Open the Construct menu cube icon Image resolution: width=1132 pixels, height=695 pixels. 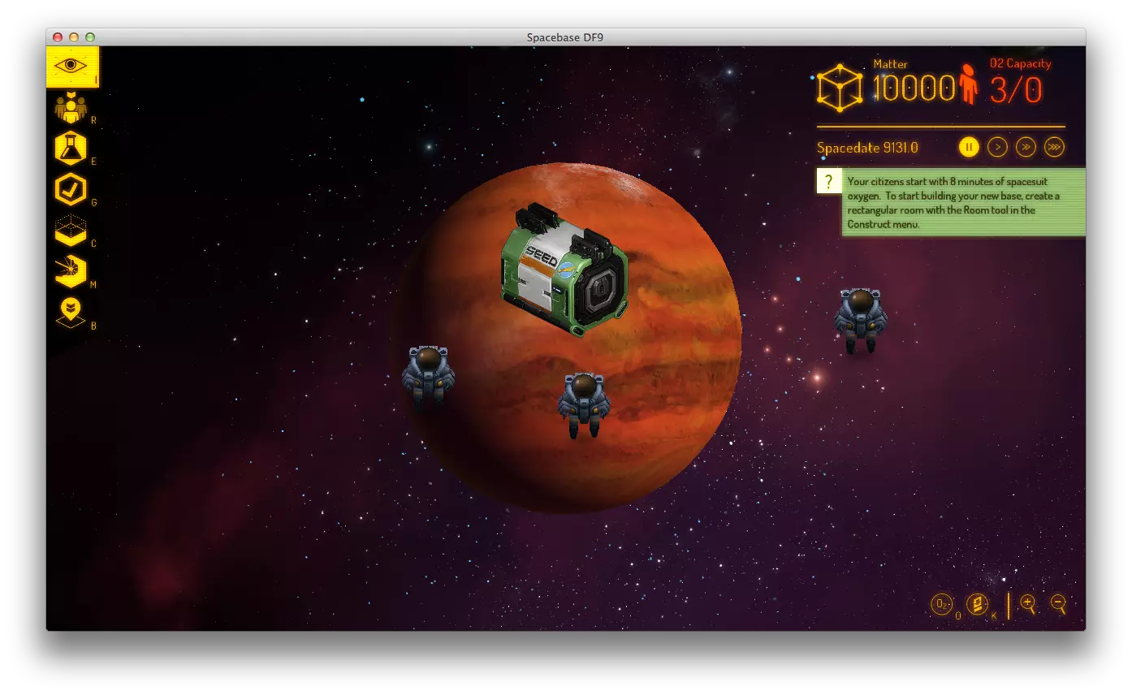coord(71,231)
